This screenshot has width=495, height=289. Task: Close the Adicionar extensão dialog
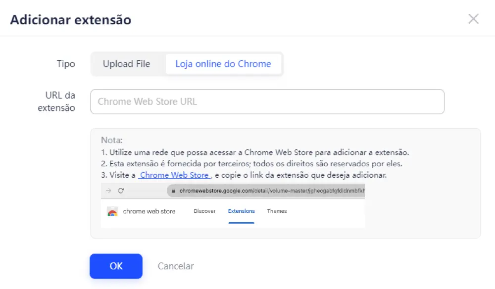[x=473, y=19]
